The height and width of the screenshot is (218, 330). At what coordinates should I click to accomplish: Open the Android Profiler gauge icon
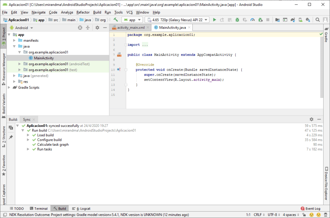click(x=252, y=20)
